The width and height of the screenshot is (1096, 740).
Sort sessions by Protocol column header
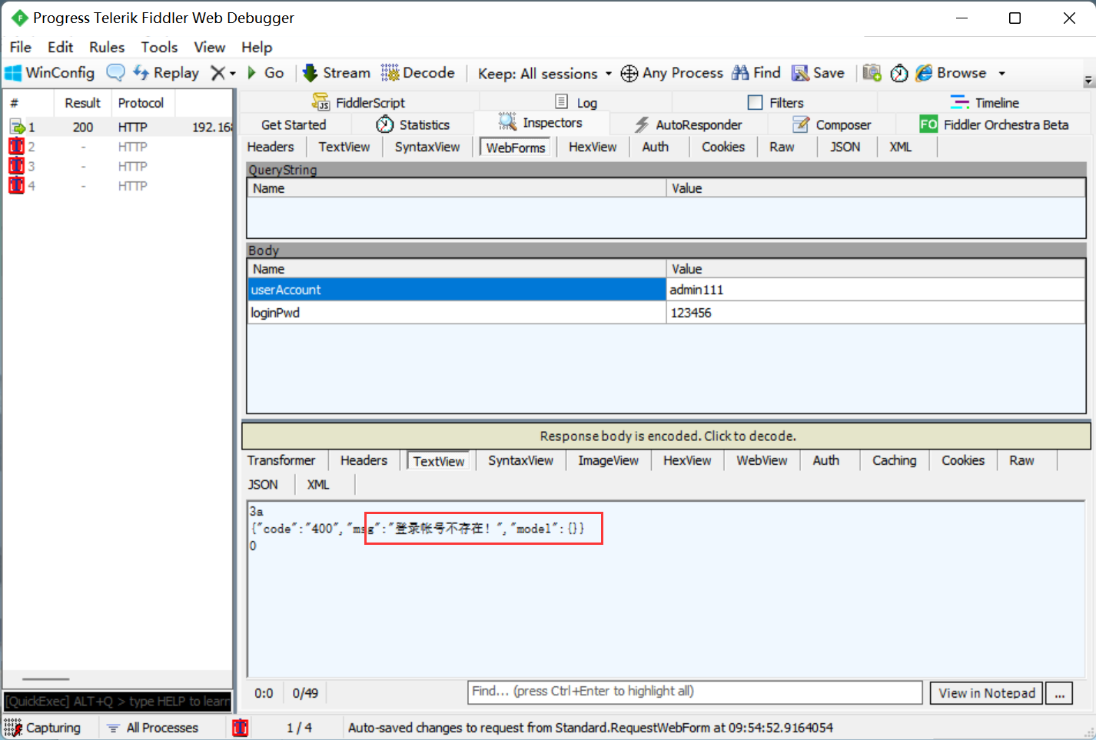click(x=141, y=103)
